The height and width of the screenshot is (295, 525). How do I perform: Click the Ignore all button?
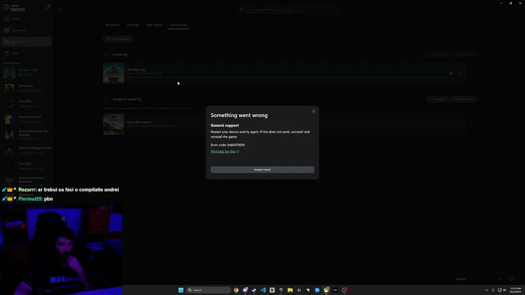[x=463, y=99]
